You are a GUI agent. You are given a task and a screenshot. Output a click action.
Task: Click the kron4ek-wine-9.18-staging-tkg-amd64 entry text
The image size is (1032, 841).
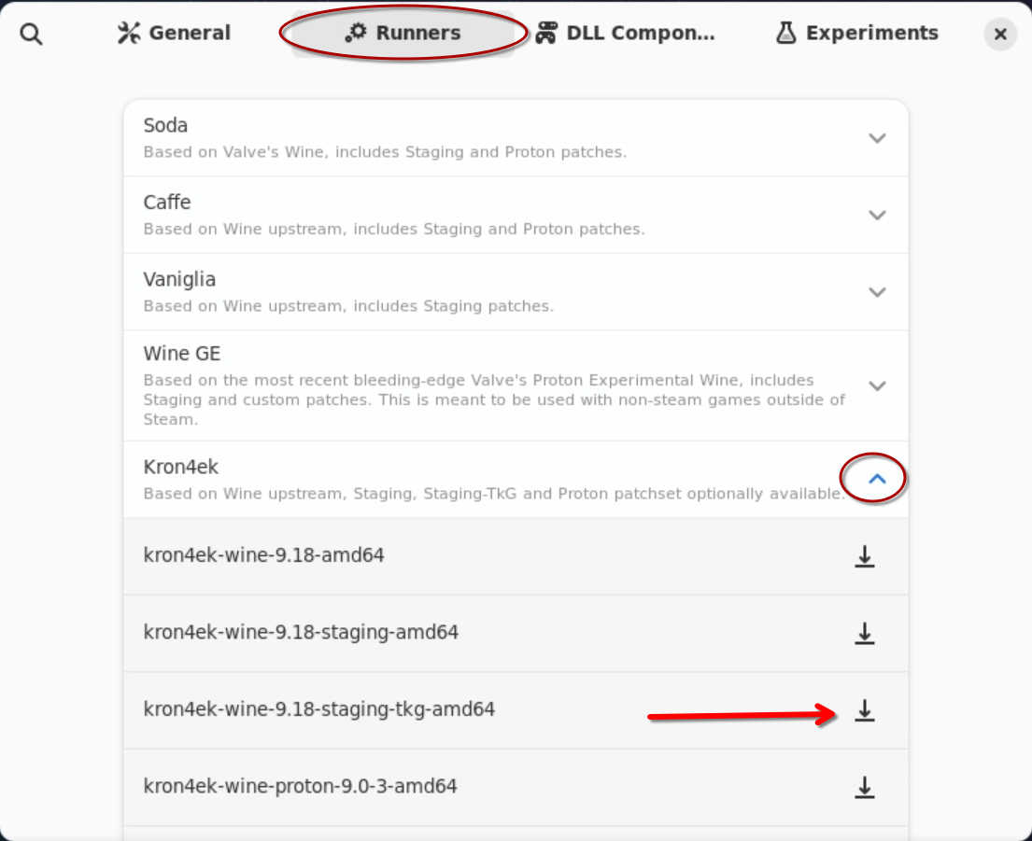point(318,709)
